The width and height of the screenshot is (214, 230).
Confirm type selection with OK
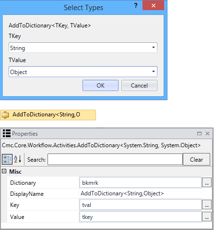click(x=100, y=85)
